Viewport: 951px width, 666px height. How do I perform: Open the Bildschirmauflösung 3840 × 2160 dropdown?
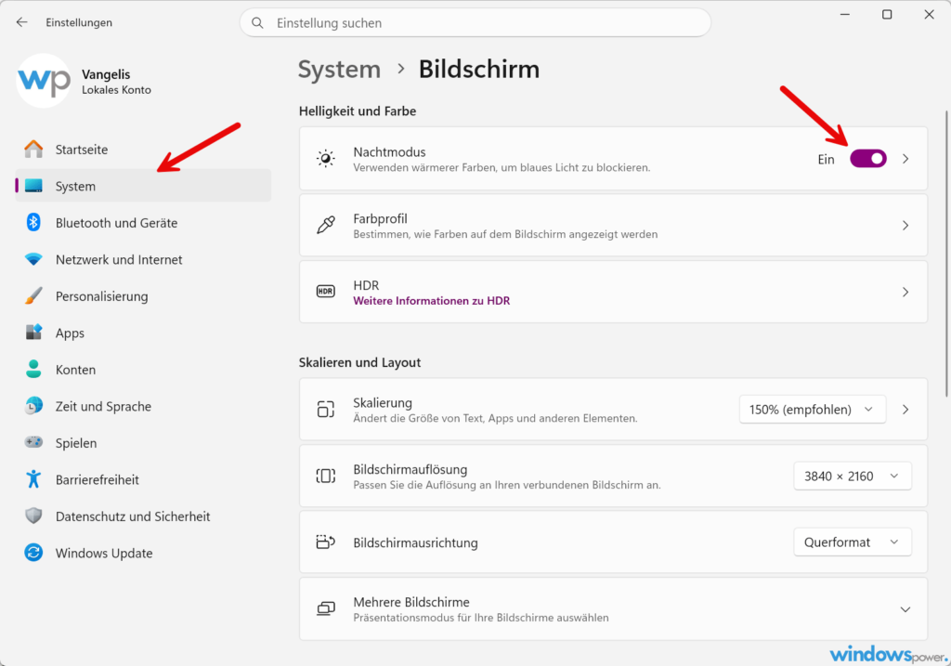853,477
